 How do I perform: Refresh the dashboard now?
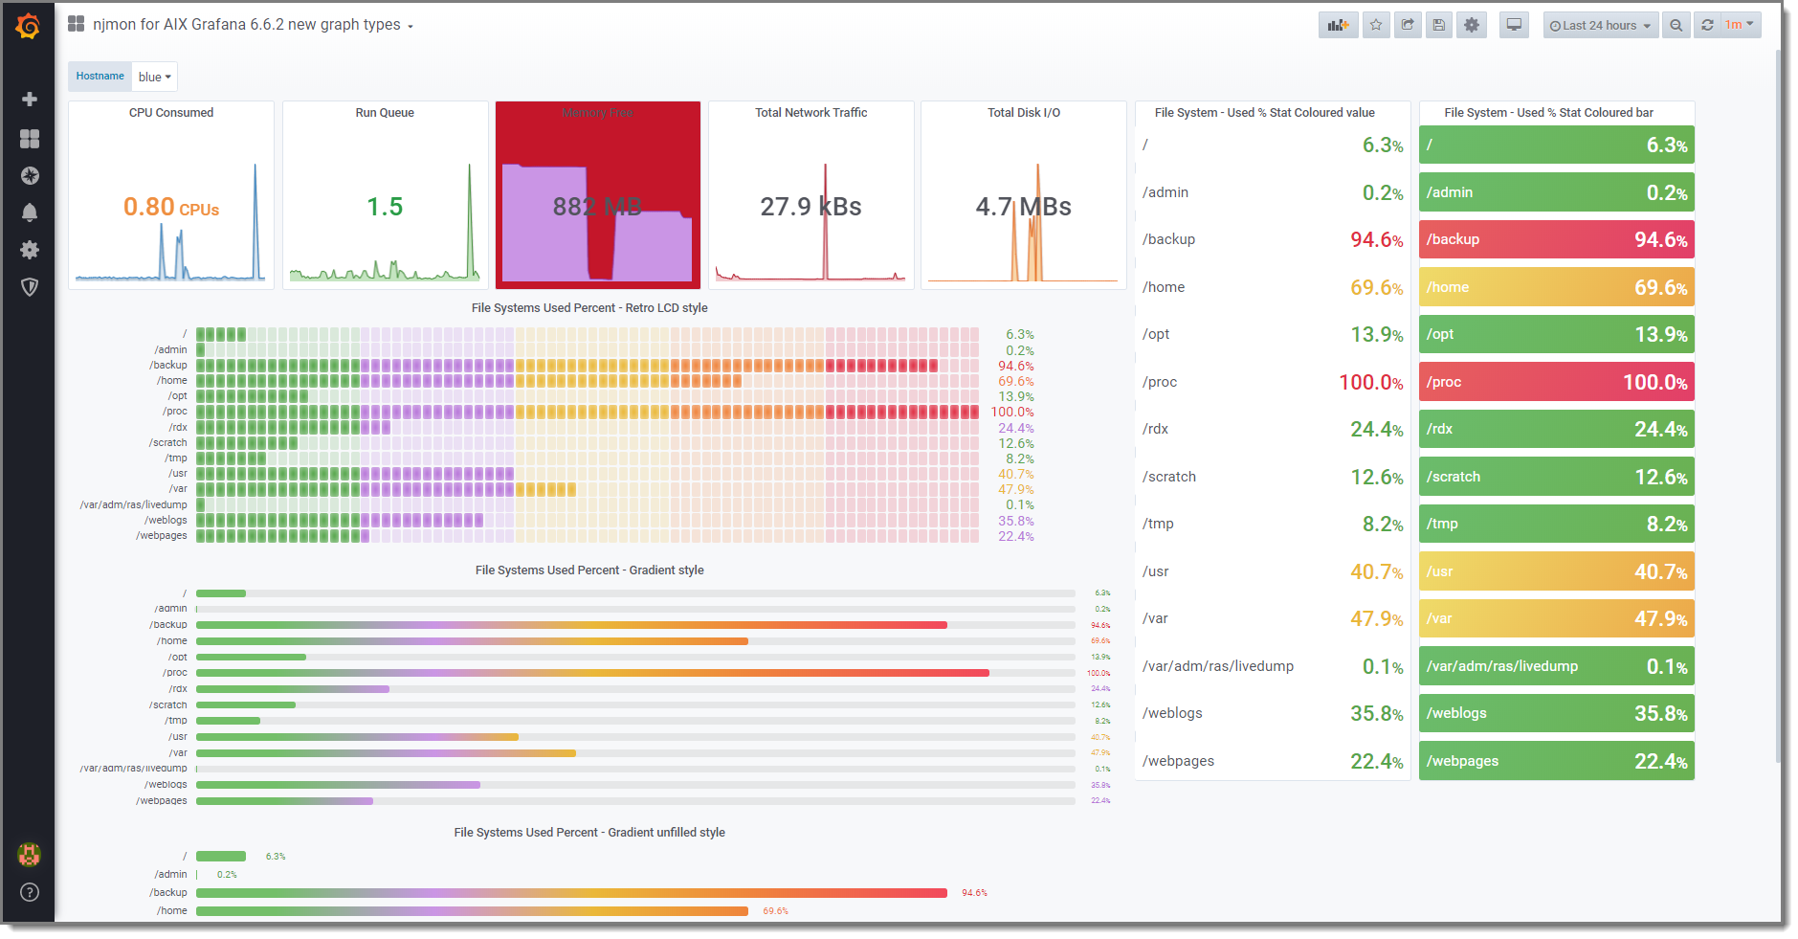(1707, 26)
